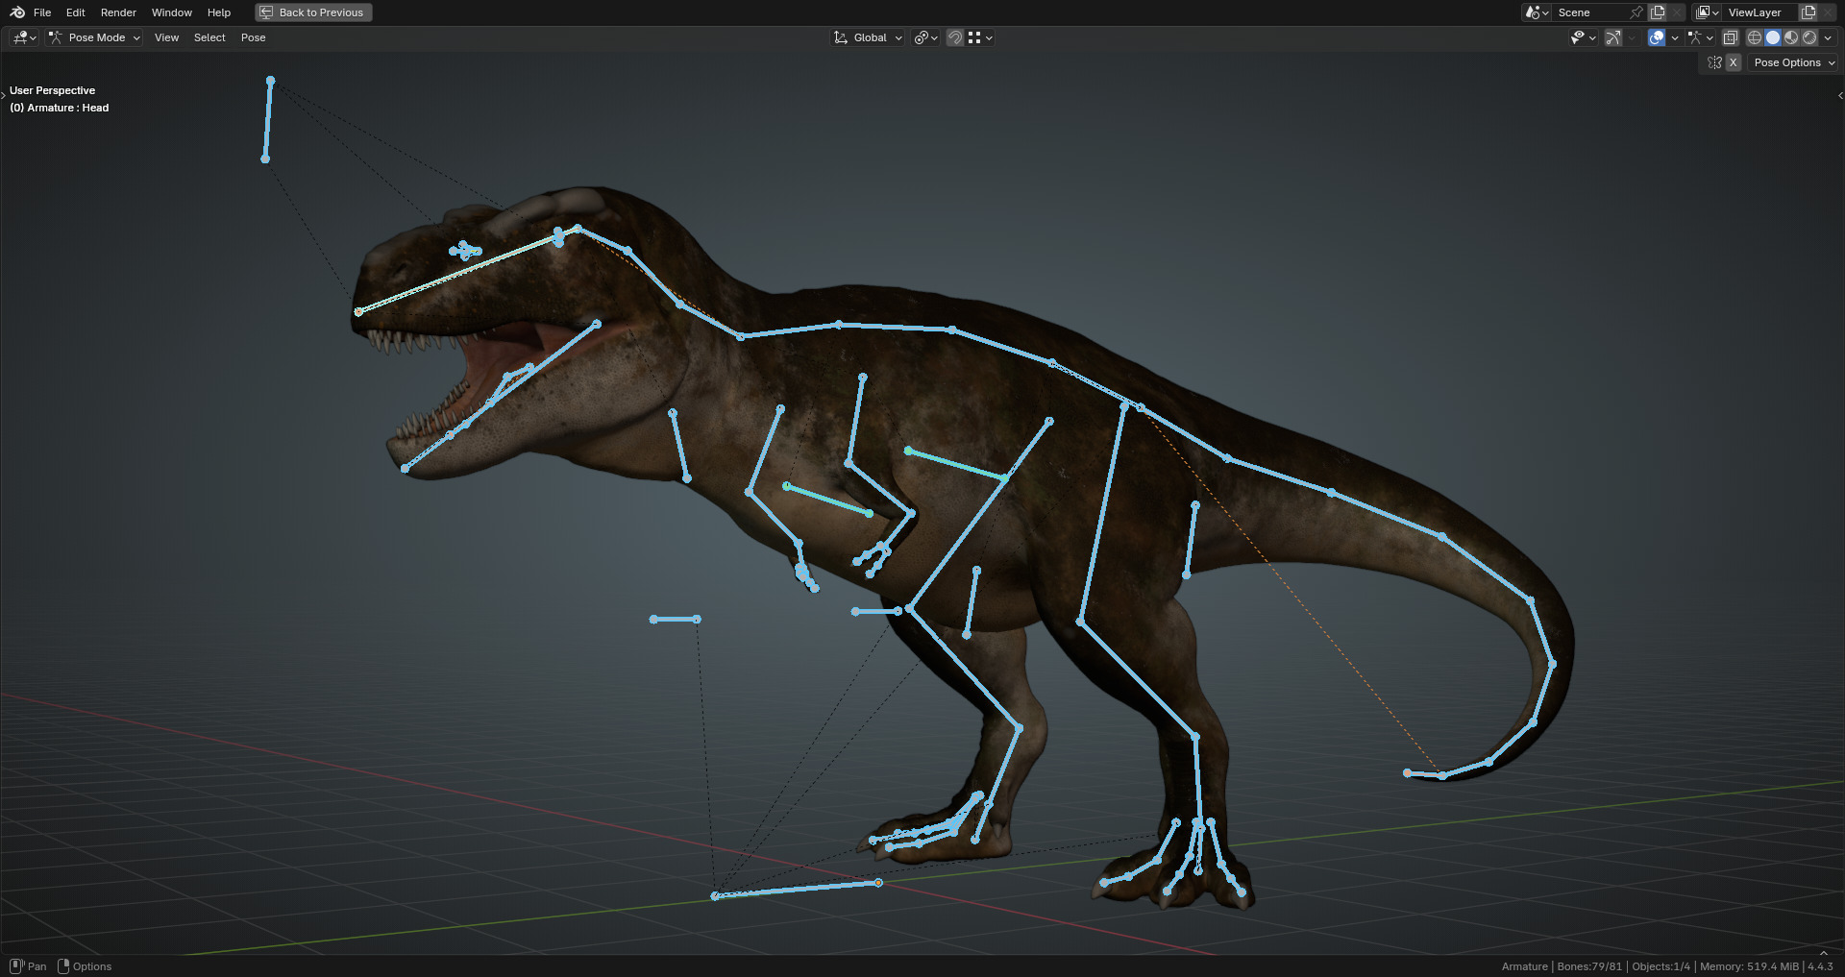Click the Options item in status bar
This screenshot has height=977, width=1845.
[85, 966]
